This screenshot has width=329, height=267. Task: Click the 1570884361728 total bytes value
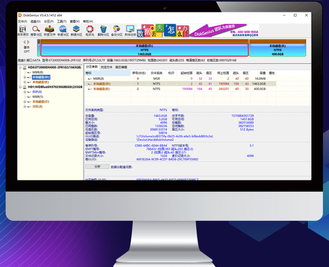[x=243, y=116]
